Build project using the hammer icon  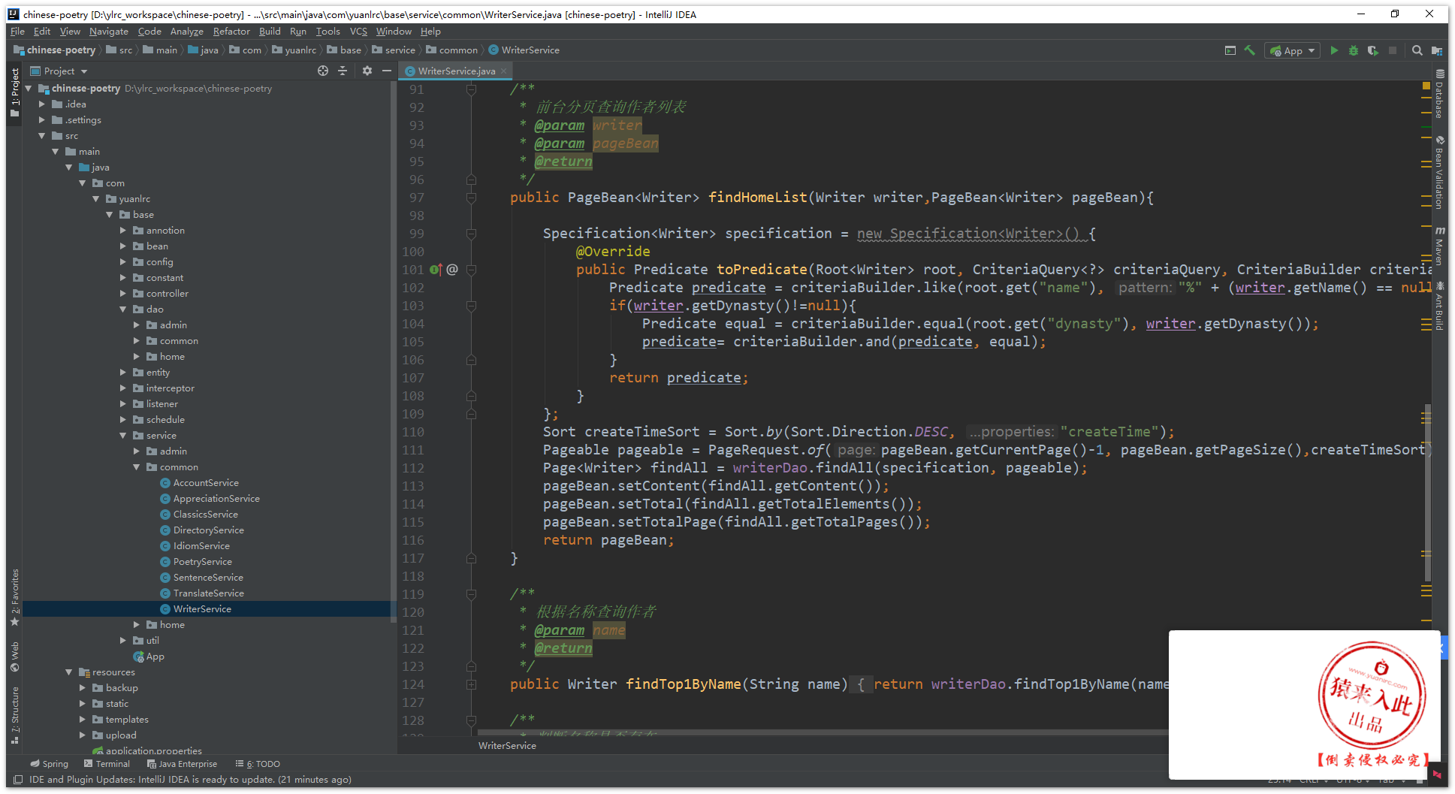tap(1250, 50)
